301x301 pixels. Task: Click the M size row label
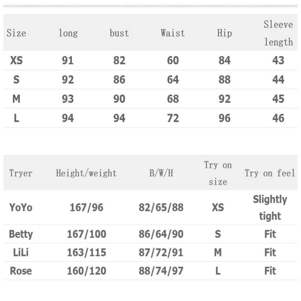tap(16, 99)
